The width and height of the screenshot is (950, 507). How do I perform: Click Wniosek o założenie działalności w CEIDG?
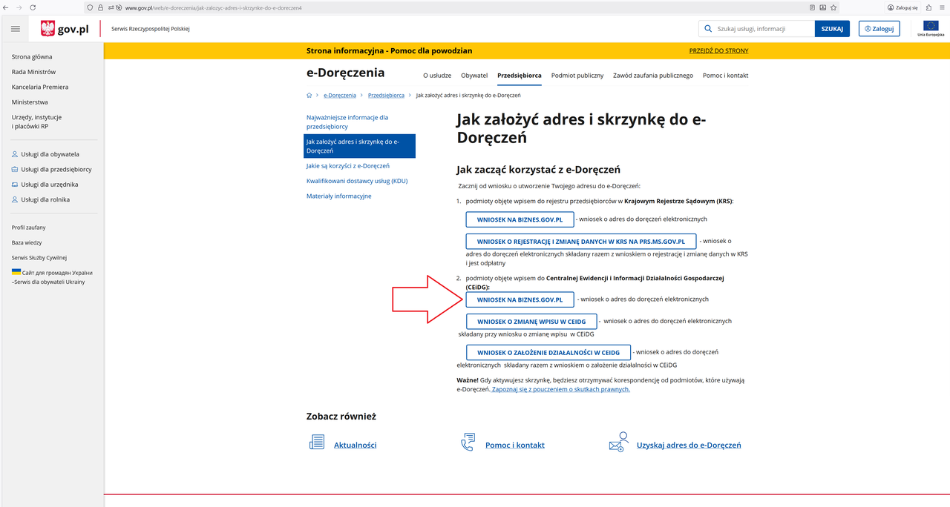(548, 352)
